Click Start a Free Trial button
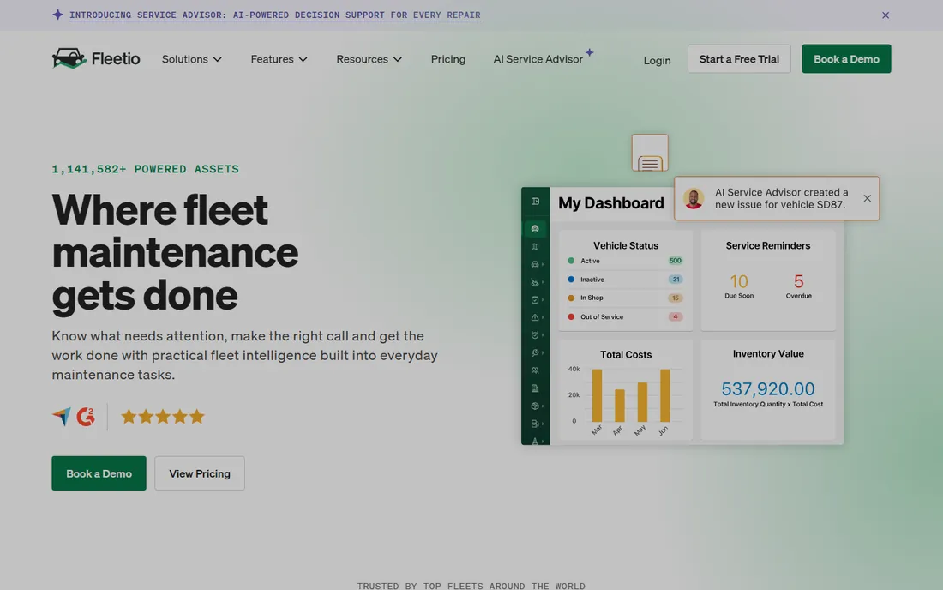 pos(738,59)
